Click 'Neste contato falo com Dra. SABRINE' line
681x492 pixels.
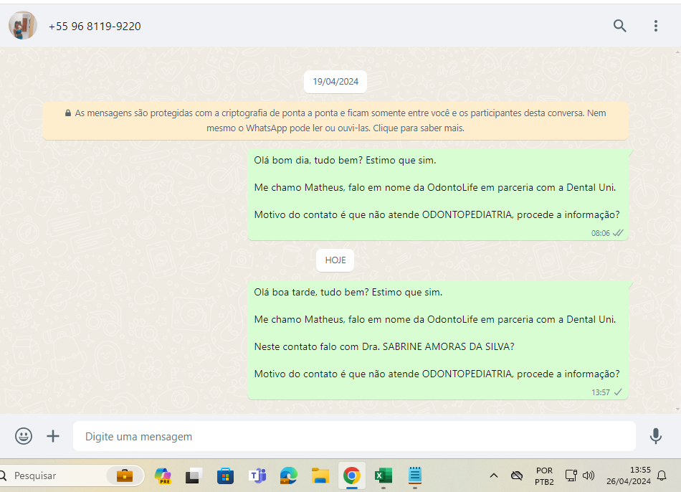[x=384, y=347]
